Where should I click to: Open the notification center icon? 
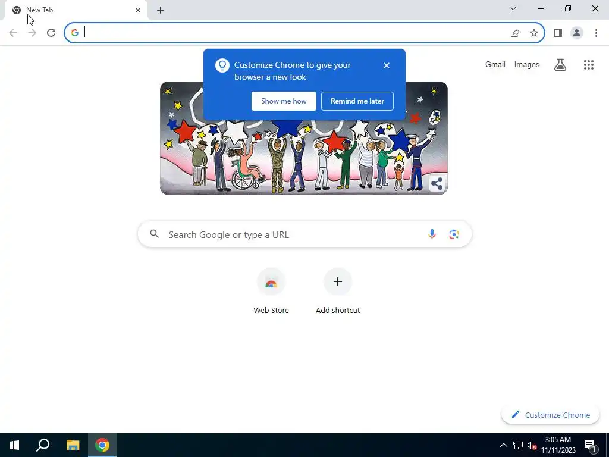click(590, 445)
